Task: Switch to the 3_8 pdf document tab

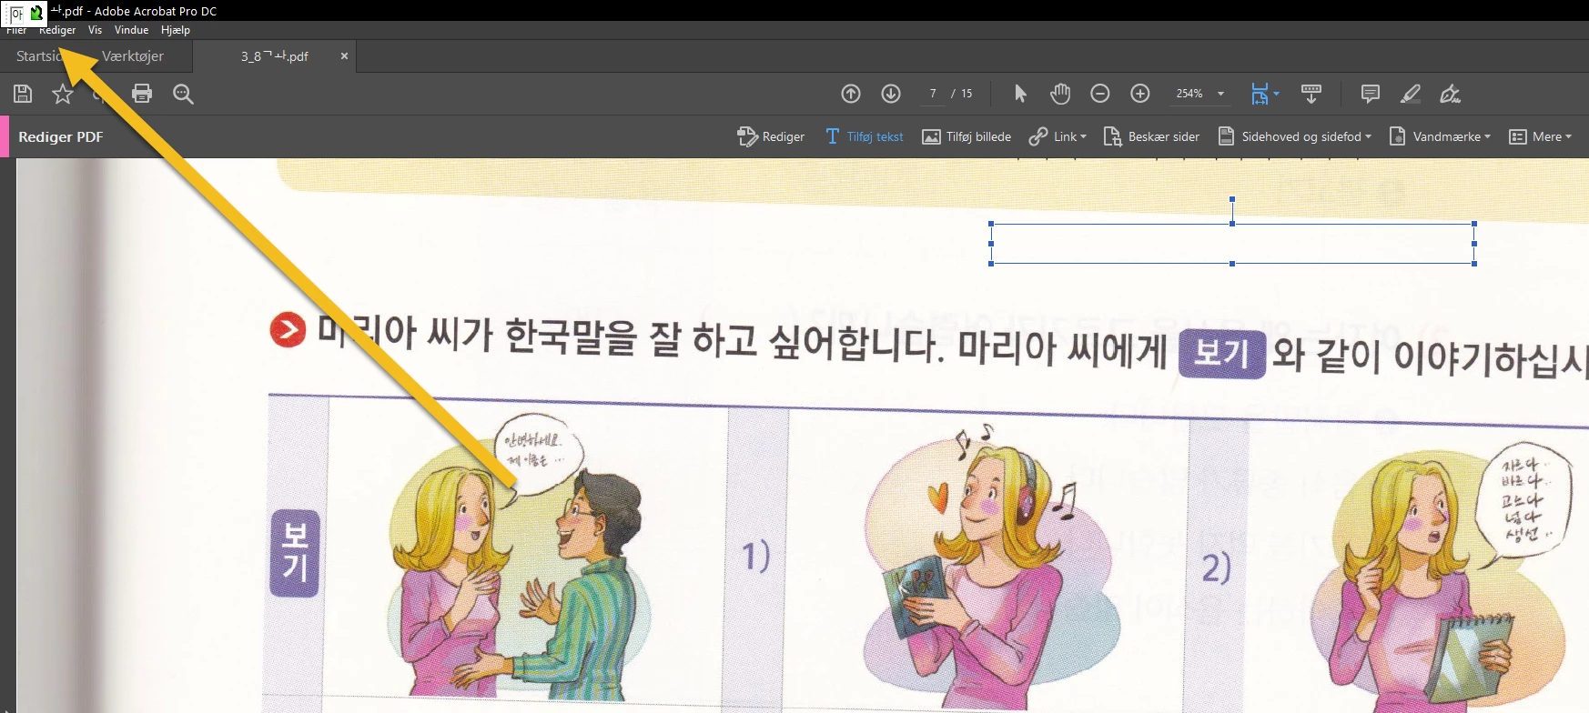Action: pyautogui.click(x=274, y=56)
